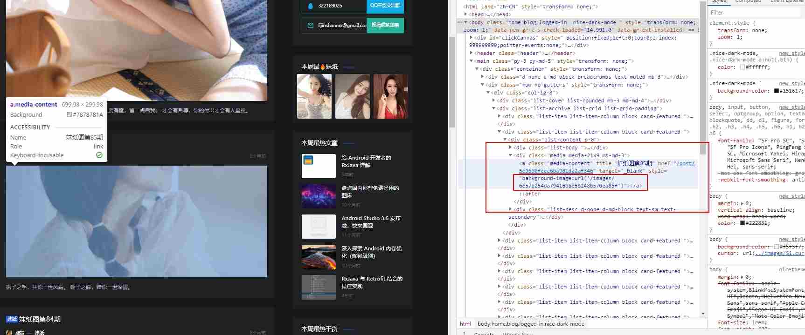Collapse the body element node

(465, 22)
